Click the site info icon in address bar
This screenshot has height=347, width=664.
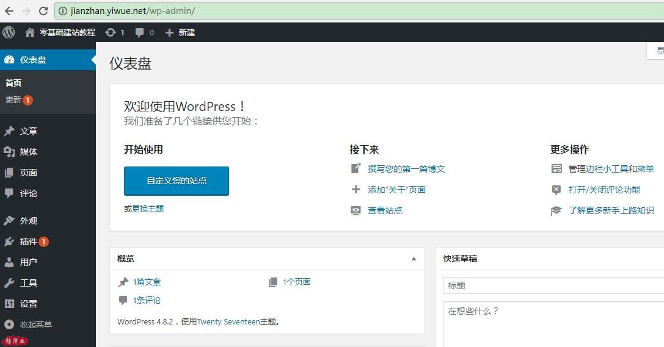tap(63, 11)
